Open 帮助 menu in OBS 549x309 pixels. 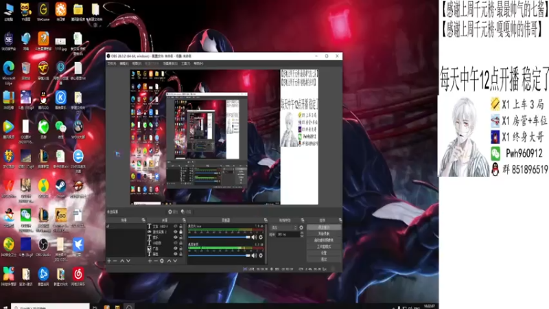198,63
